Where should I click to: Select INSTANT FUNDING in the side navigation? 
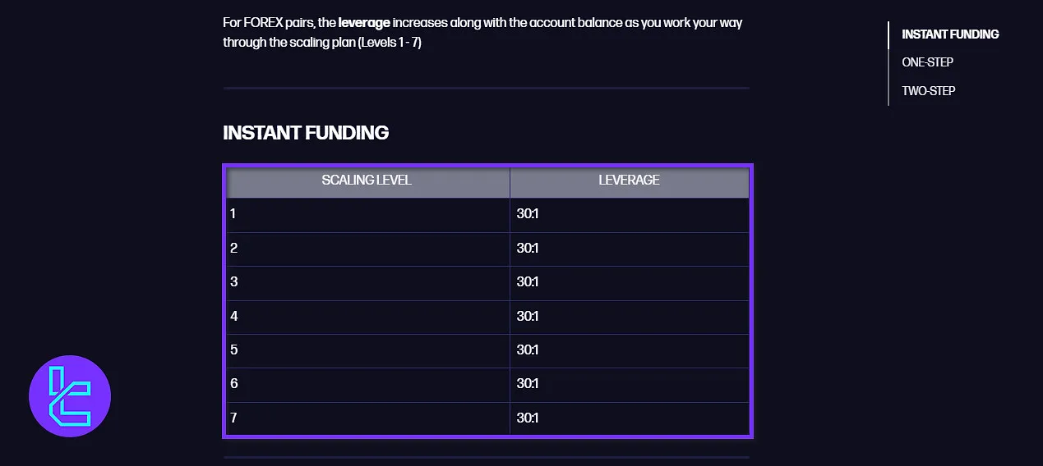click(950, 34)
